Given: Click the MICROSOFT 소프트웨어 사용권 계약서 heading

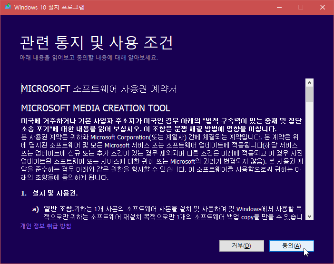Looking at the screenshot, I should 99,89.
